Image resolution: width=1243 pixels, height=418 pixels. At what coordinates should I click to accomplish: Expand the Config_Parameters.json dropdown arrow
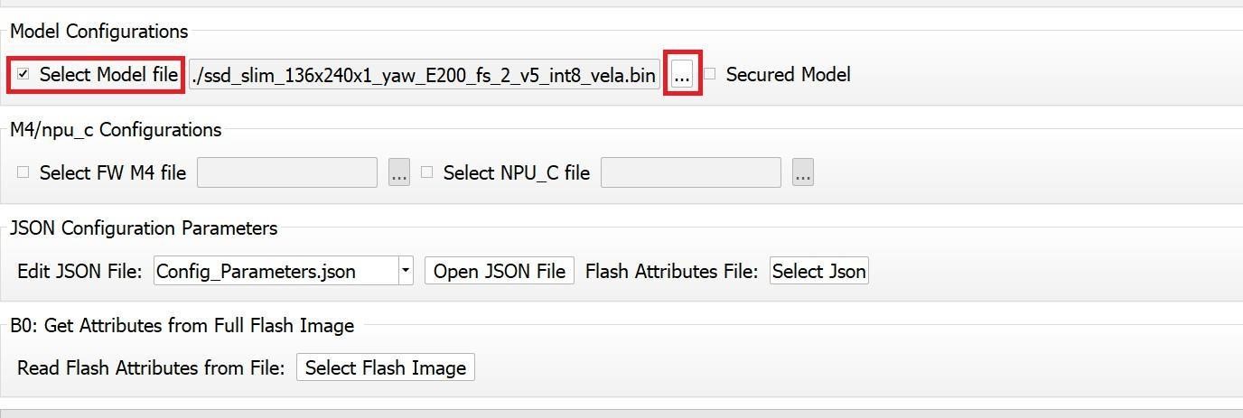click(x=406, y=271)
